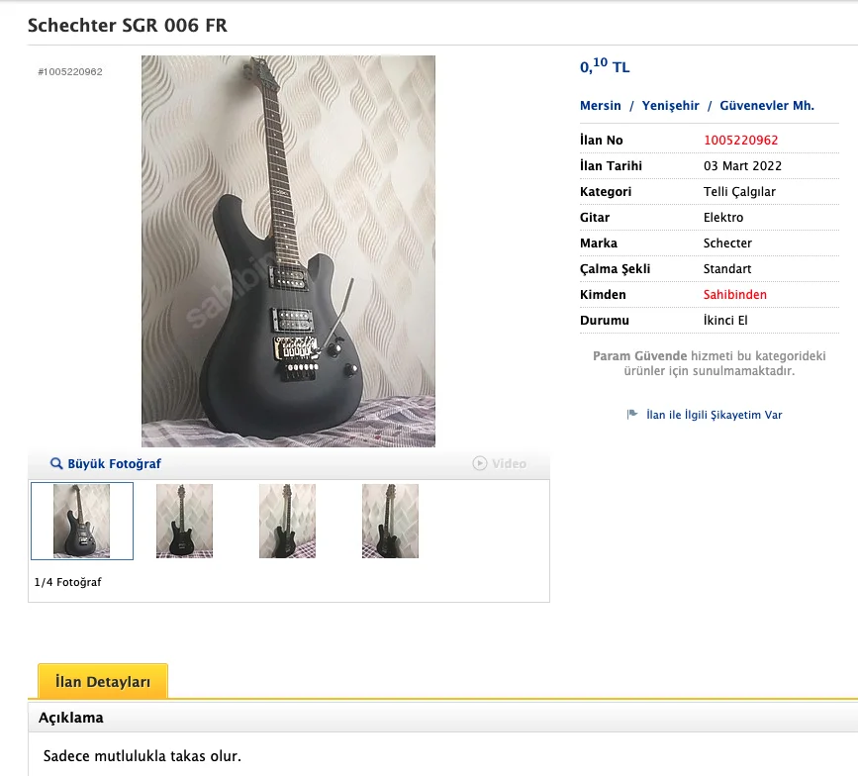This screenshot has width=858, height=776.
Task: Click the red listing number 1005220962
Action: [x=741, y=141]
